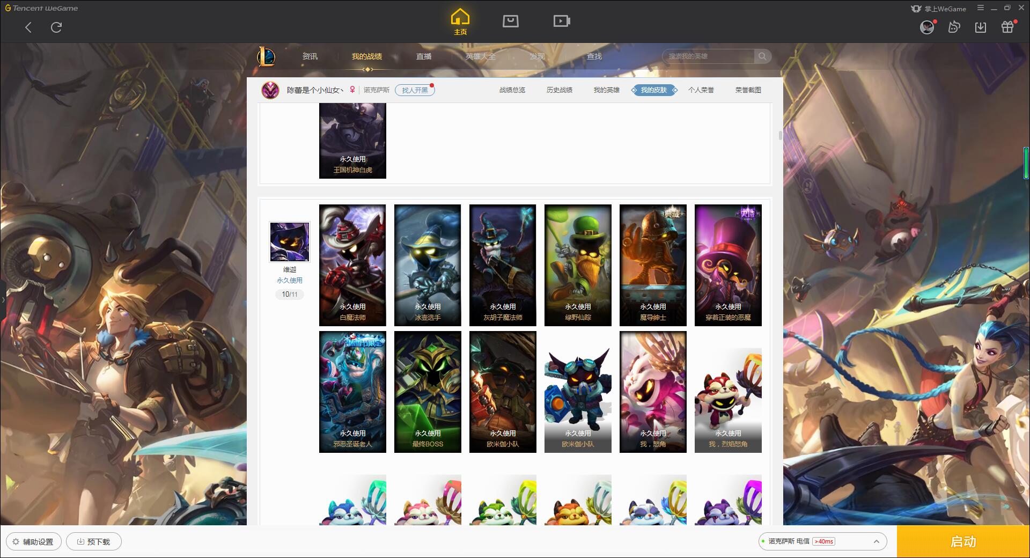
Task: Click summoner name 陈蕾是个小仙女
Action: 315,90
